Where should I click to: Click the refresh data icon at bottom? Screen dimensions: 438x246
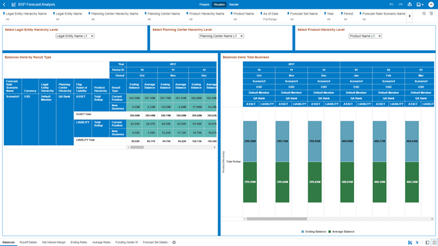[417, 243]
